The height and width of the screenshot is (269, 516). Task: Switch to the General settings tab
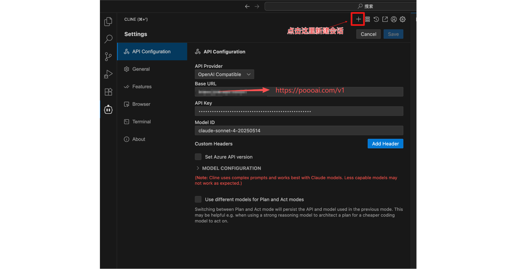[x=141, y=69]
